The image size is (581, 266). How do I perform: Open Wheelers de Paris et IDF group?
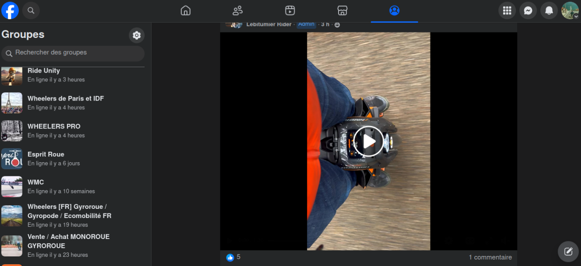[65, 98]
